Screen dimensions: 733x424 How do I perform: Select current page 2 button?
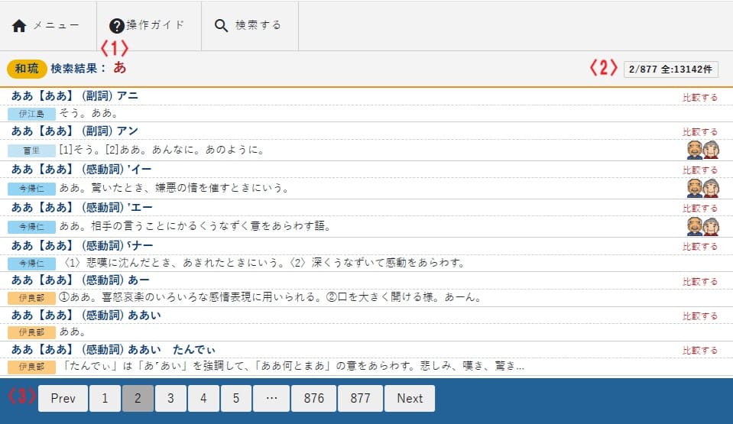[138, 398]
